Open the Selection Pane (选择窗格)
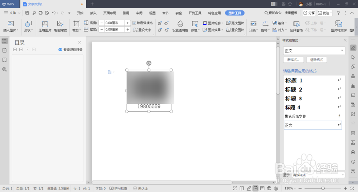This screenshot has width=358, height=192. [296, 26]
